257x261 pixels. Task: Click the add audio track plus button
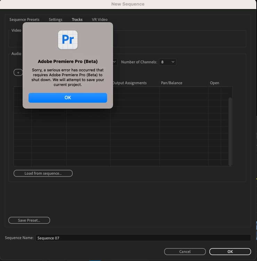coord(18,73)
